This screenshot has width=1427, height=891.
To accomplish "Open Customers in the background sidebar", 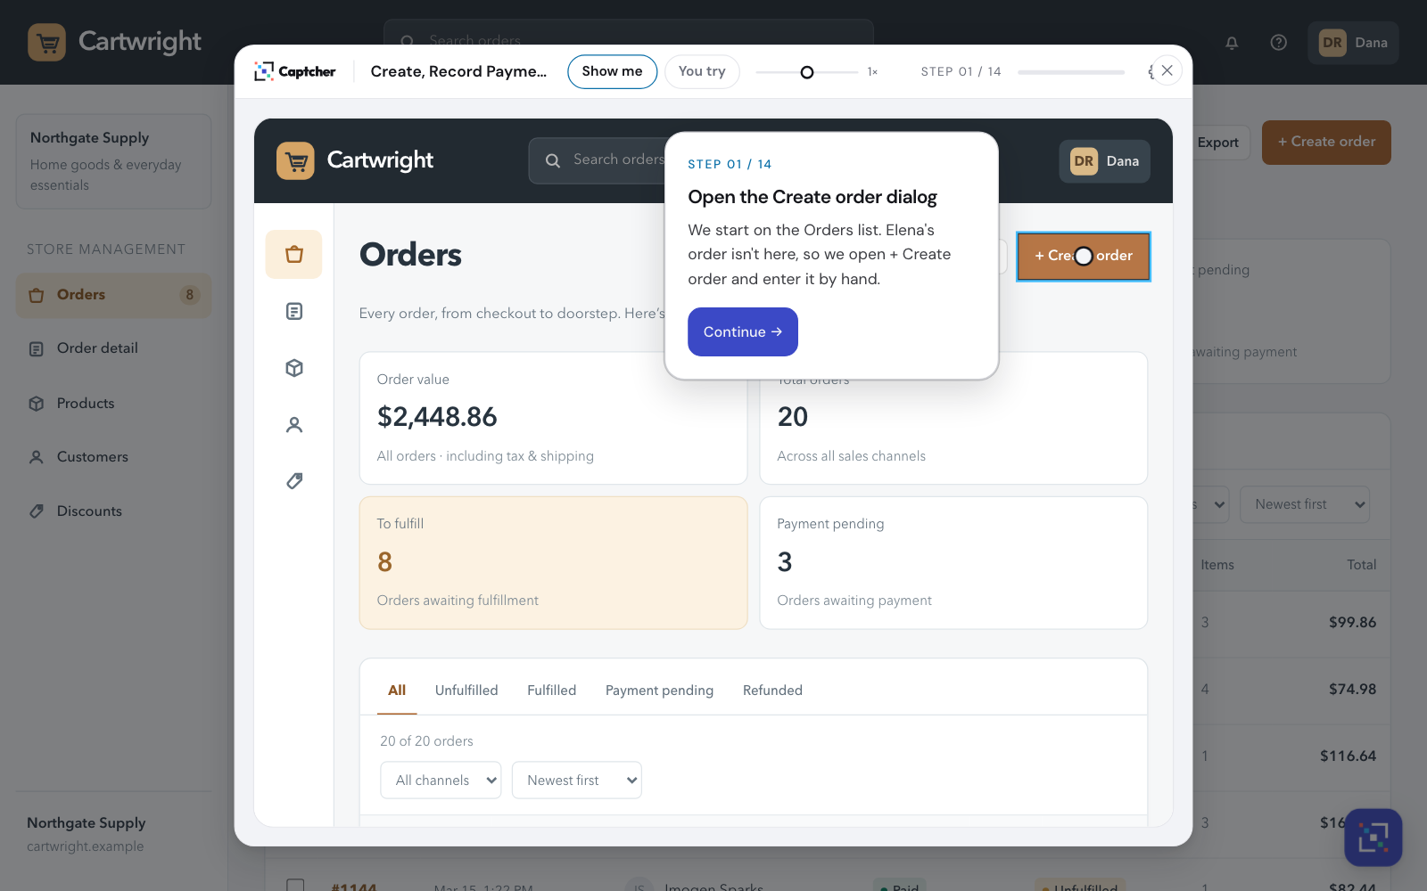I will tap(114, 457).
